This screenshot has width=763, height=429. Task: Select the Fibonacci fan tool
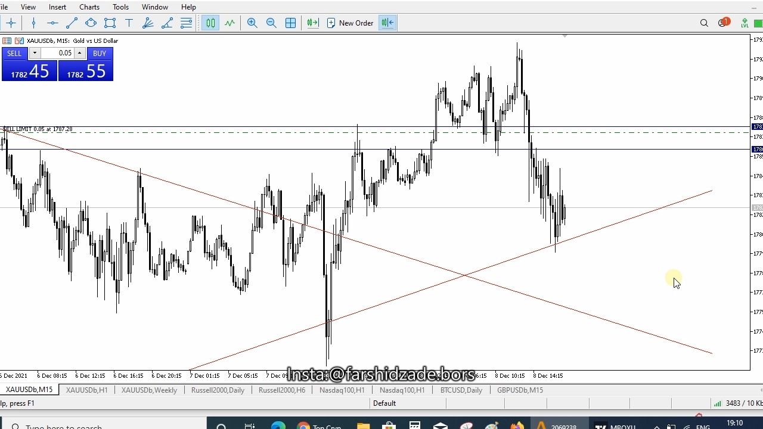coord(148,23)
